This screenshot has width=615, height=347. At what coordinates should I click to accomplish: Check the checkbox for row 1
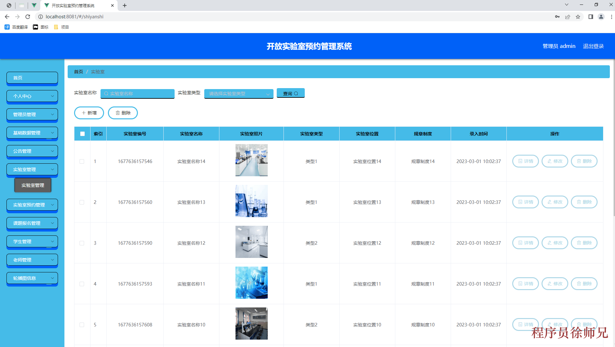[82, 161]
